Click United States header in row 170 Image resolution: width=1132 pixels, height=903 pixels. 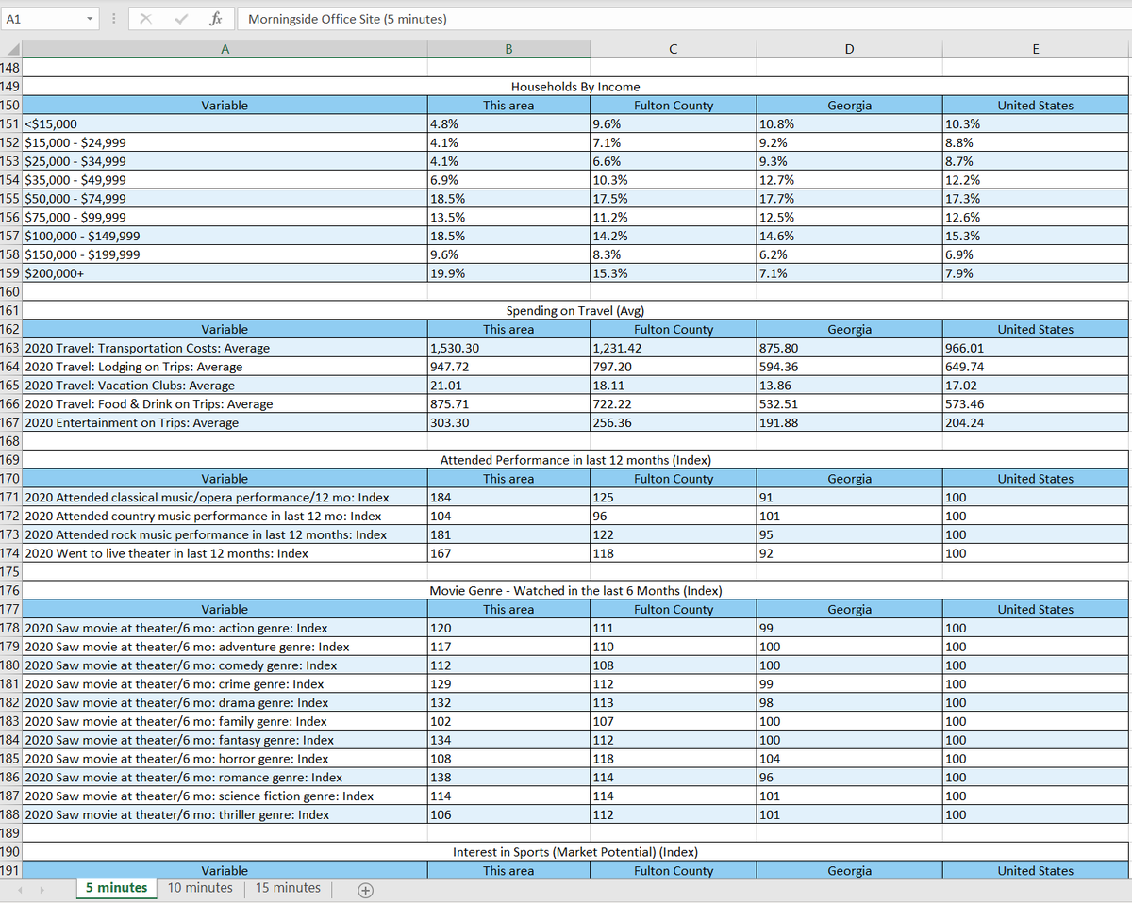[1036, 479]
